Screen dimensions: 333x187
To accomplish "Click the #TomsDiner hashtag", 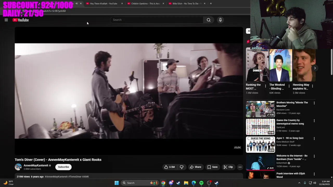I will pyautogui.click(x=75, y=177).
